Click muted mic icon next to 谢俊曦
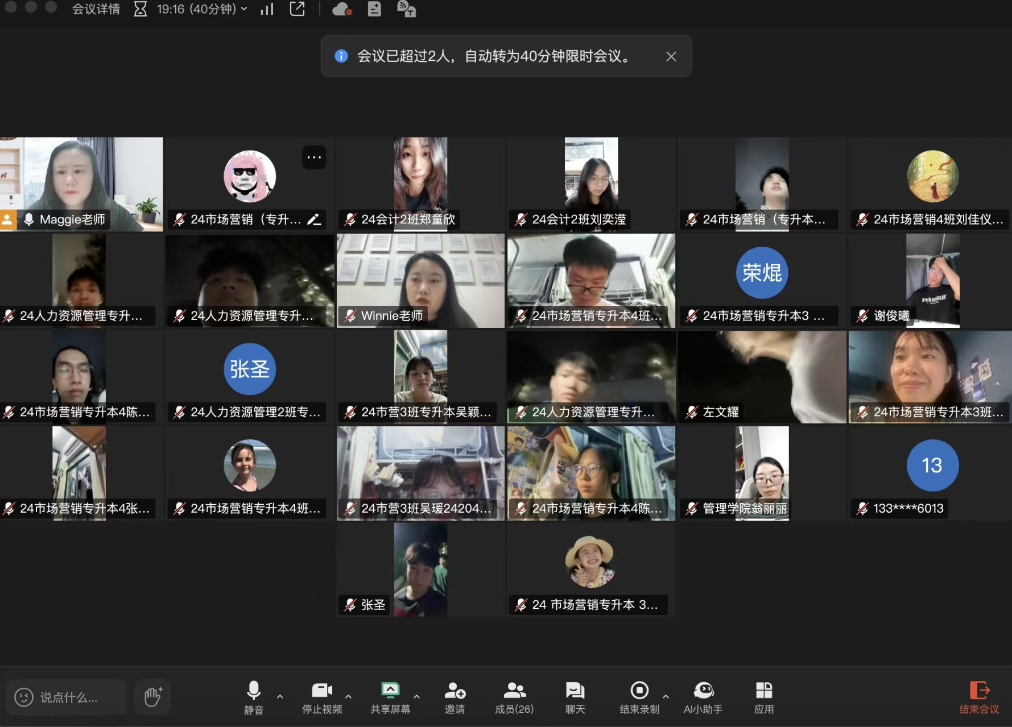Image resolution: width=1012 pixels, height=727 pixels. point(863,316)
